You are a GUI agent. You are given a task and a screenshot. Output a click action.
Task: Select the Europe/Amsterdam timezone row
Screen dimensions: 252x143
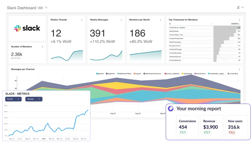point(205,38)
